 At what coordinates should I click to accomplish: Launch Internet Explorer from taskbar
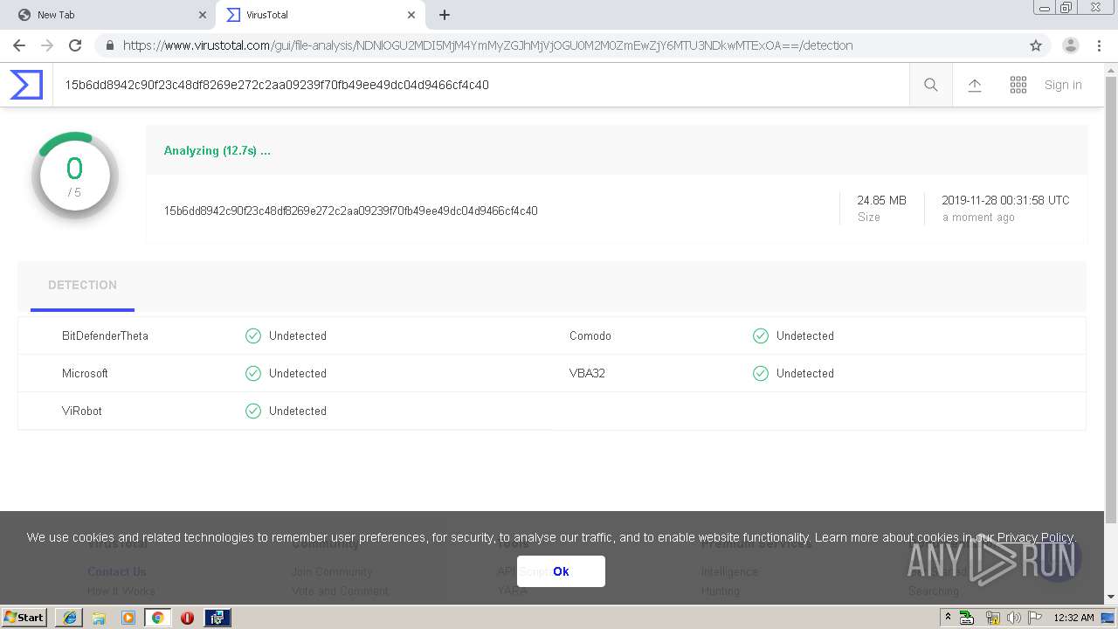[69, 618]
